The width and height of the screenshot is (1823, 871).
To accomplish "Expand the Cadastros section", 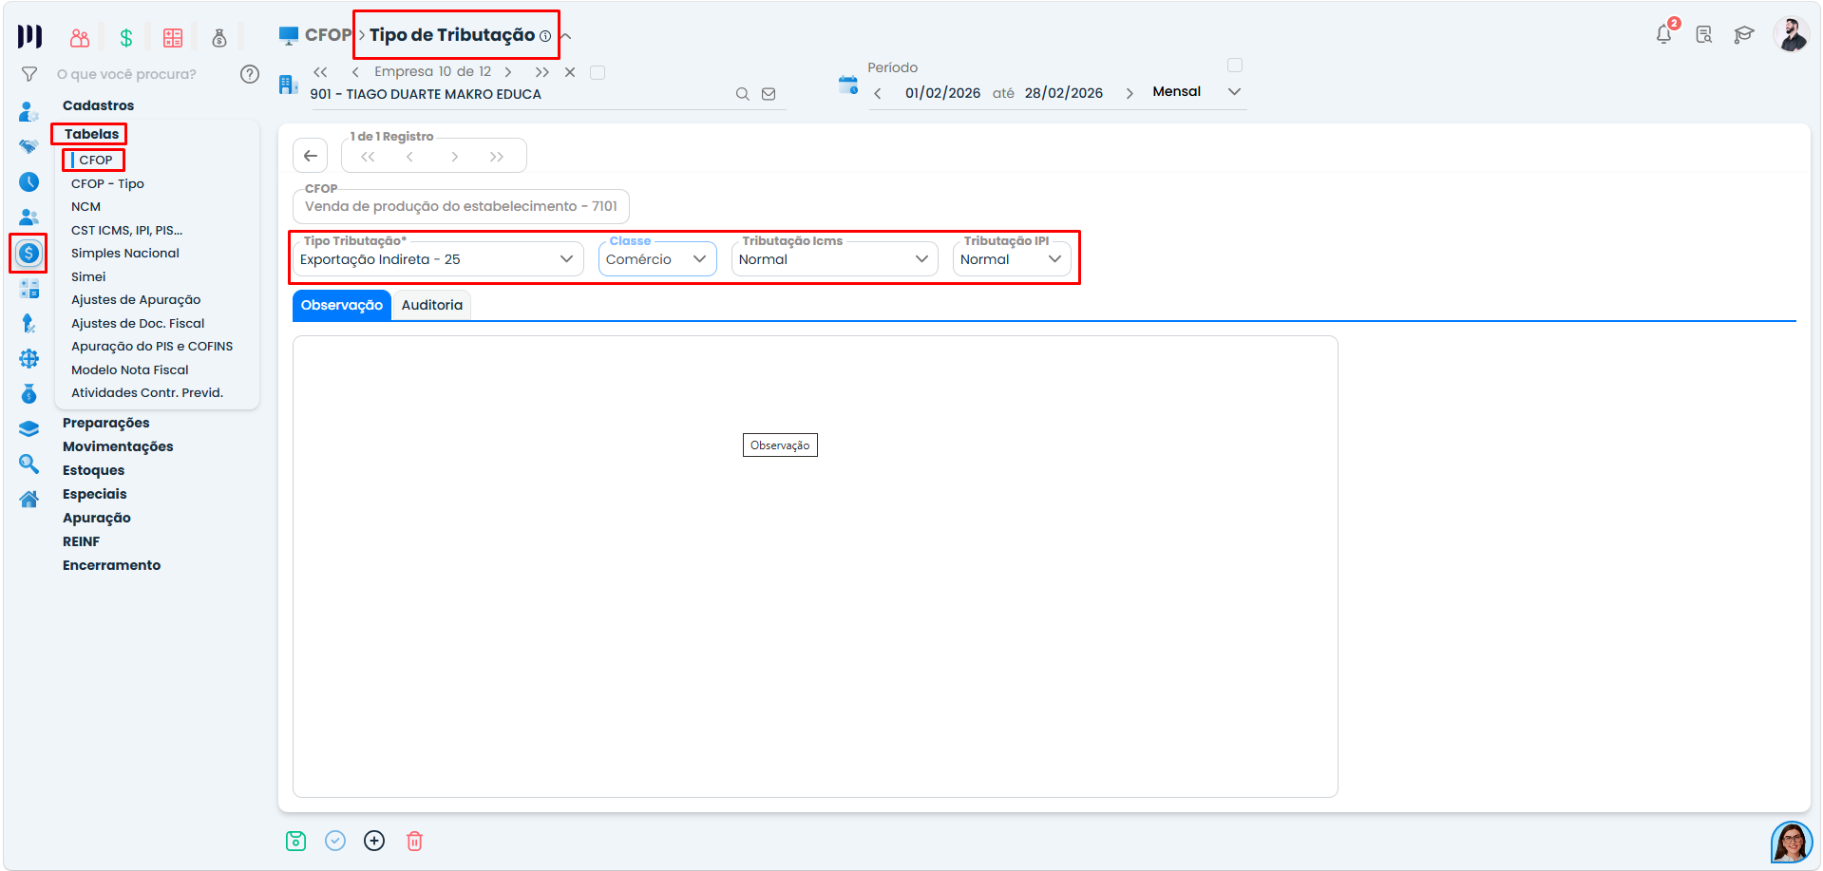I will [x=99, y=105].
